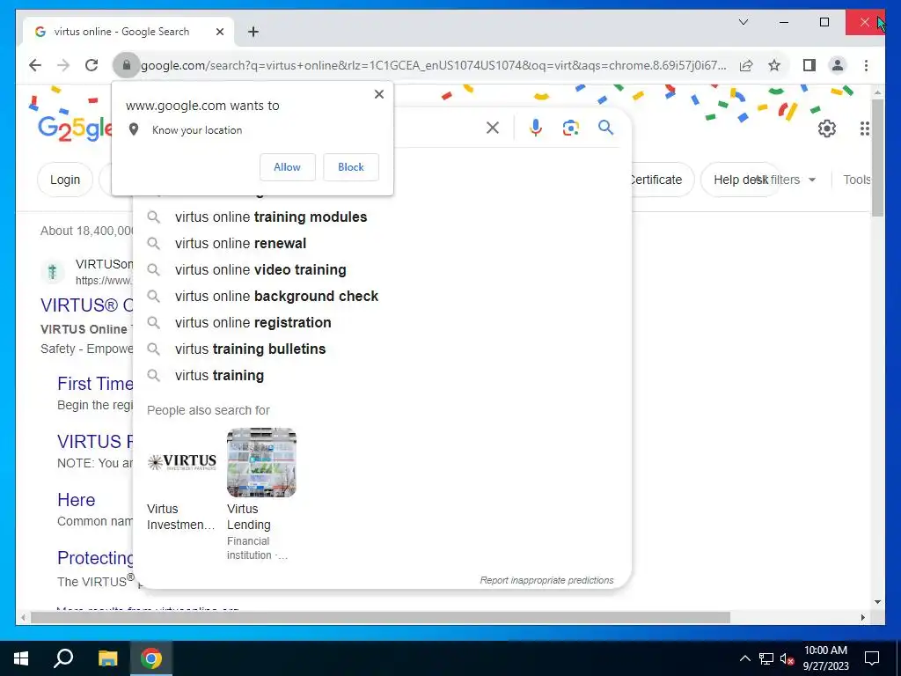
Task: Open the clock showing 10:00 AM
Action: tap(825, 658)
